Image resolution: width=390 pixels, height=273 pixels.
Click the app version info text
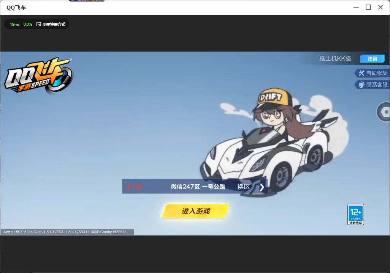[x=65, y=232]
